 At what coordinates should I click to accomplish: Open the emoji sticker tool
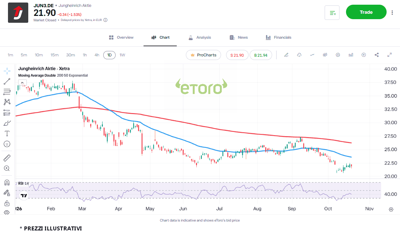point(7,144)
